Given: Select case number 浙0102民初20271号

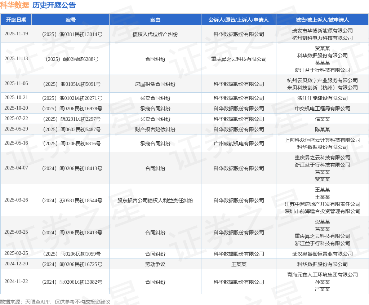Looking at the screenshot, I should pyautogui.click(x=72, y=98).
